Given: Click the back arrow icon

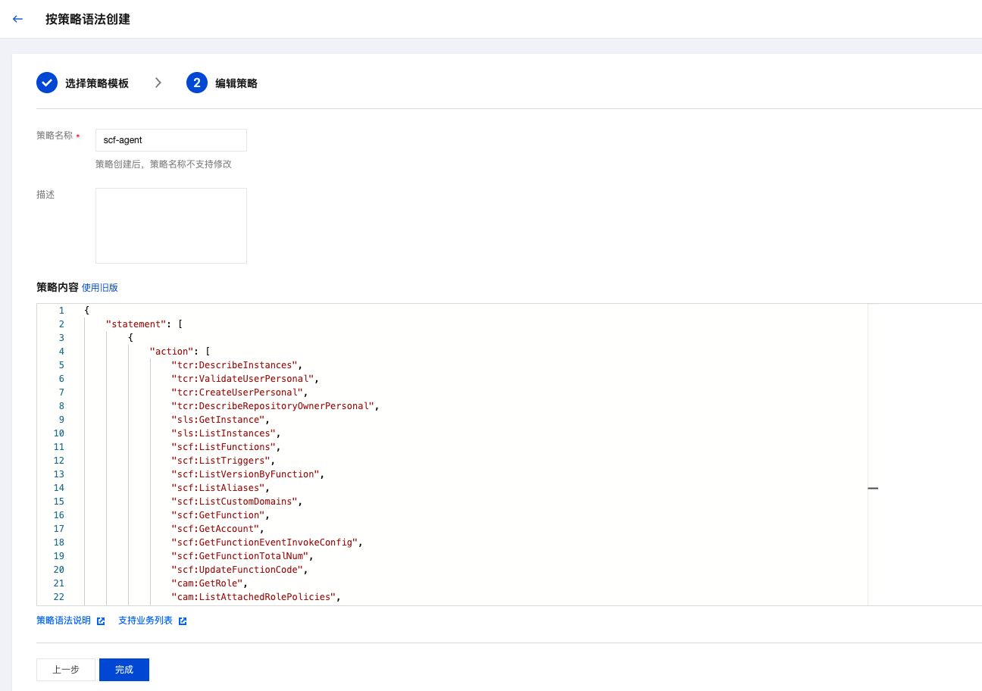Looking at the screenshot, I should pyautogui.click(x=18, y=19).
